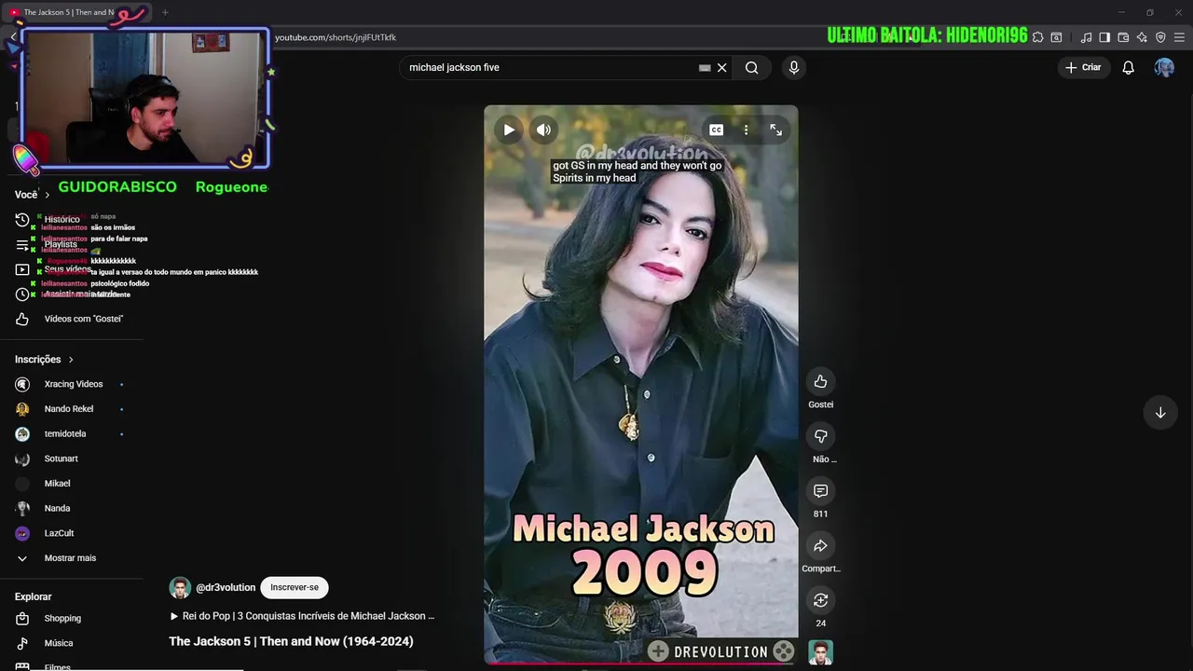Clear the search box with the X
1193x671 pixels.
click(x=721, y=67)
